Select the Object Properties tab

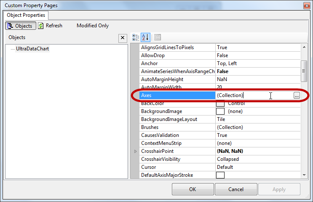tap(27, 15)
